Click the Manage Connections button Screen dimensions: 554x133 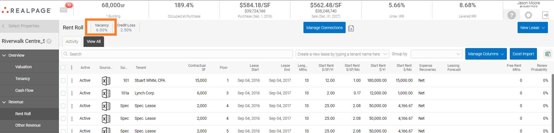[x=324, y=28]
